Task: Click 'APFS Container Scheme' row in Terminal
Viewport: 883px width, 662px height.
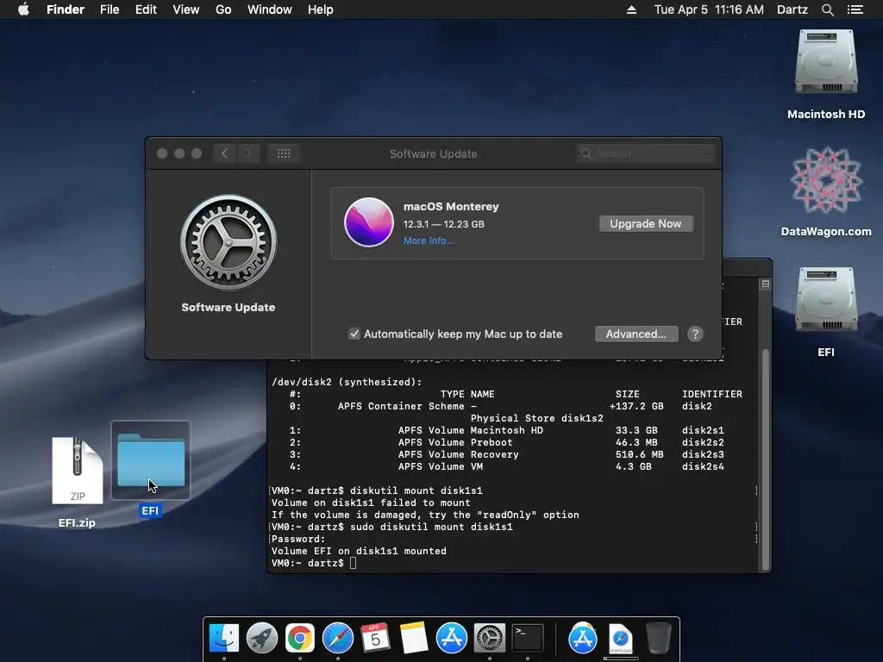Action: point(501,406)
